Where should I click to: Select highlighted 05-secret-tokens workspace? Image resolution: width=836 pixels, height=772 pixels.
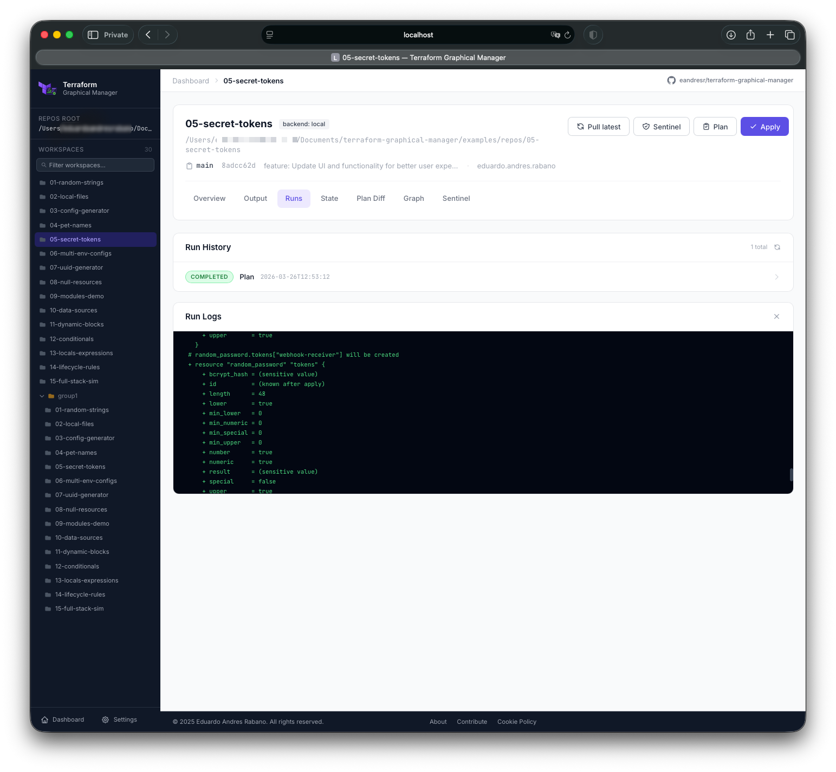tap(95, 240)
